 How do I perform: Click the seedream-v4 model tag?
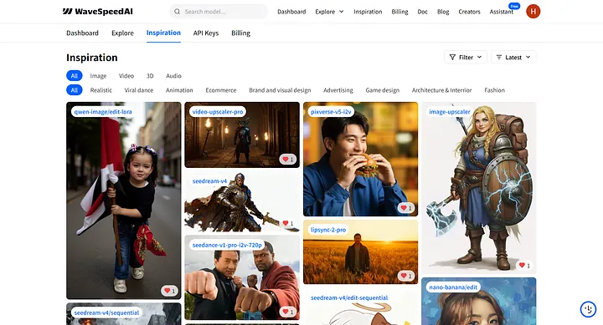pos(209,180)
